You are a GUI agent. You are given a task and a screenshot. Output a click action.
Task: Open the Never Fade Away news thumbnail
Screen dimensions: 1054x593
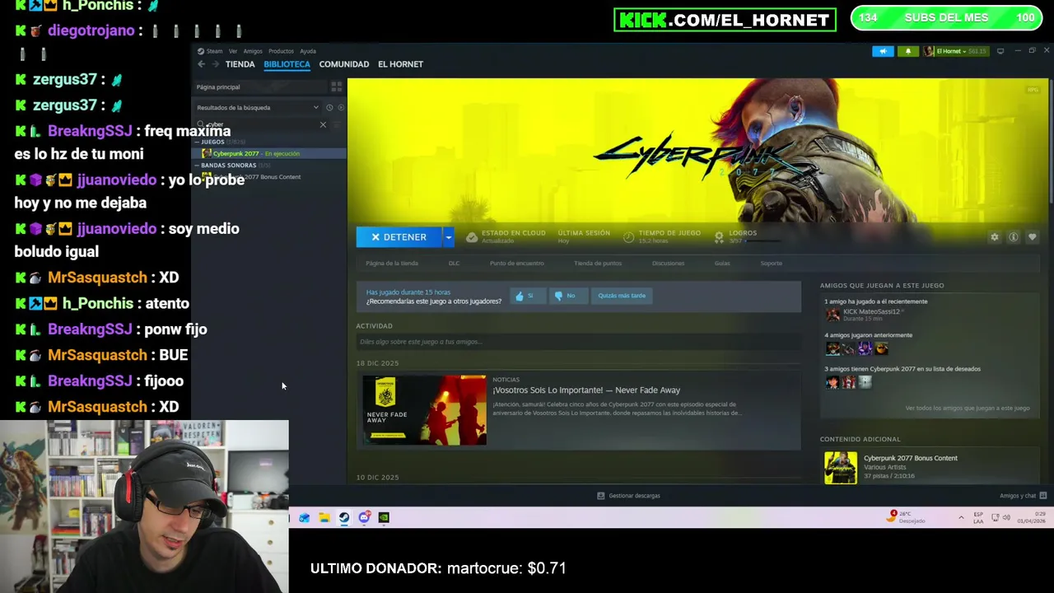[x=425, y=410]
